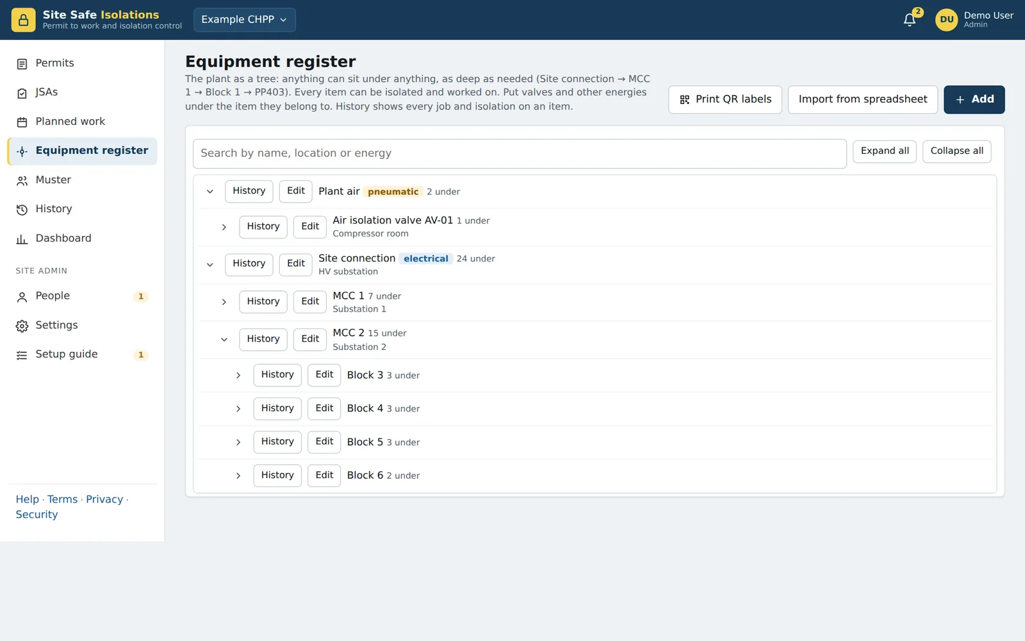This screenshot has width=1025, height=641.
Task: Open People admin page
Action: [x=82, y=296]
